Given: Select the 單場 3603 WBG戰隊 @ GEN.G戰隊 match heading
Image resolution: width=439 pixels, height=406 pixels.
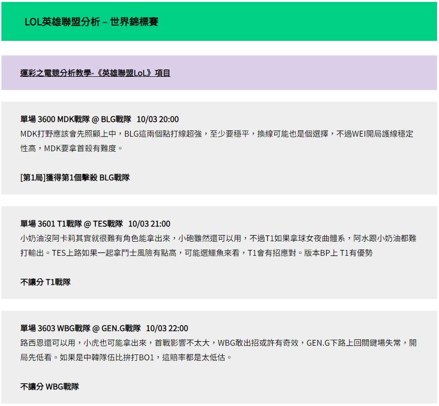Looking at the screenshot, I should (x=104, y=328).
